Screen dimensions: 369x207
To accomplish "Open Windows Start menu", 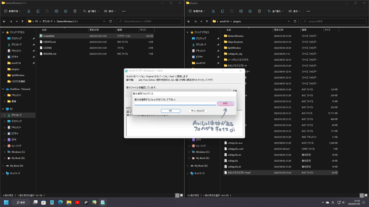I will point(6,202).
